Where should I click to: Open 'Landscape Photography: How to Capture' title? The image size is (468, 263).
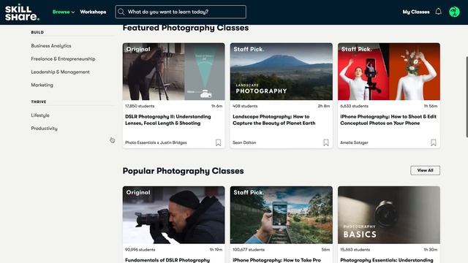pos(274,120)
